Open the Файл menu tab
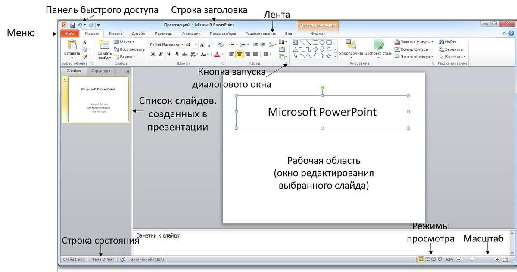 (x=70, y=34)
